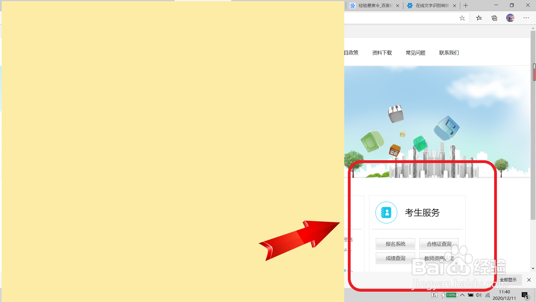
Task: Toggle the 五 input method indicator
Action: [434, 295]
